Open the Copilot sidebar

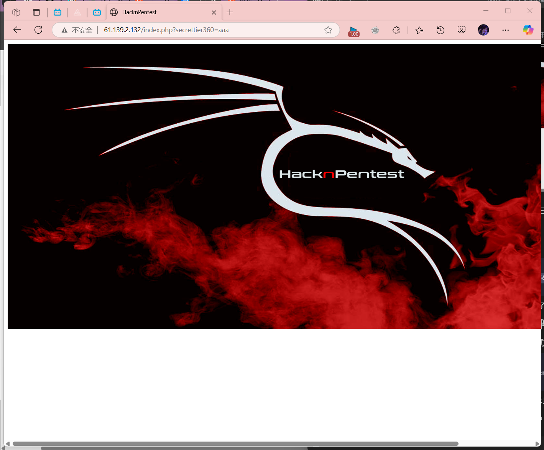click(x=528, y=30)
